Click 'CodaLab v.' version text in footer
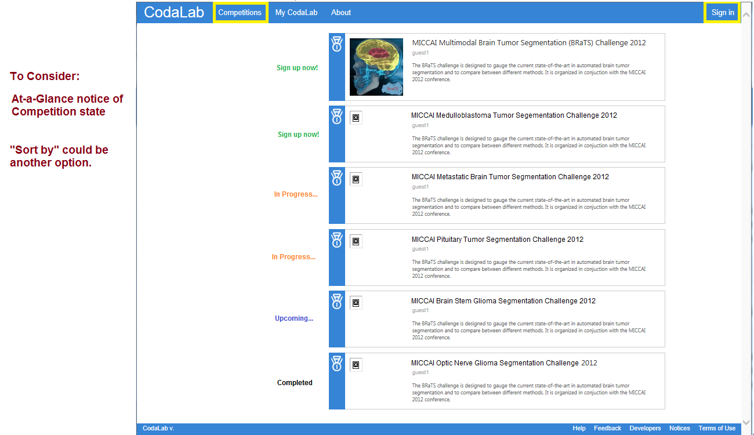This screenshot has height=435, width=754. pos(158,429)
